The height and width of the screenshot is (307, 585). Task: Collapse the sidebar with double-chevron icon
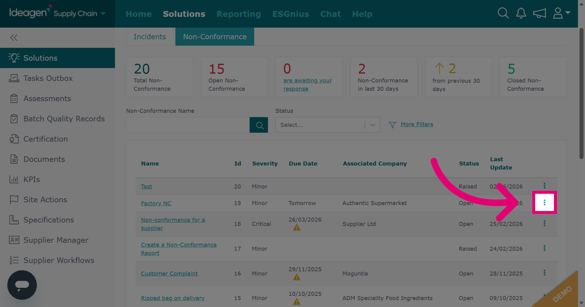point(14,37)
